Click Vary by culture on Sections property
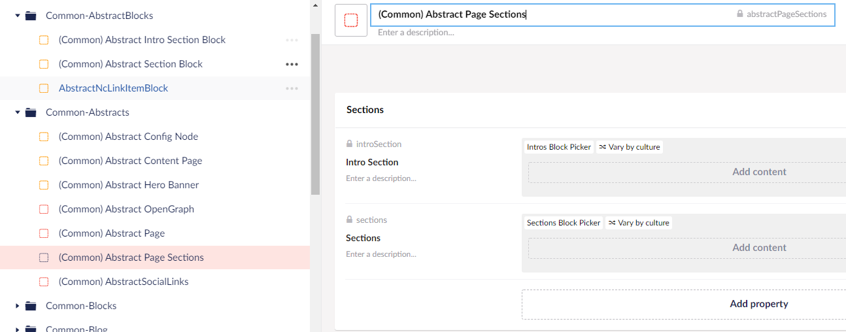Viewport: 846px width, 332px height. tap(639, 223)
